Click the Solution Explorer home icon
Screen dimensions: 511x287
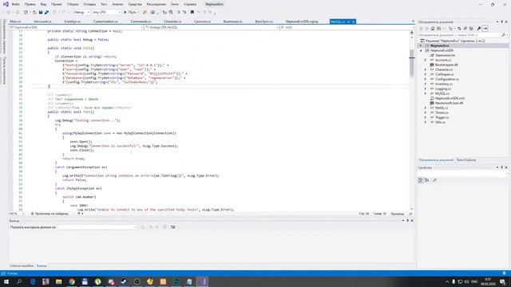point(433,29)
